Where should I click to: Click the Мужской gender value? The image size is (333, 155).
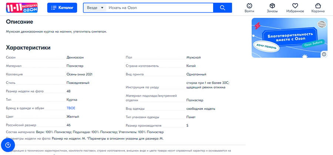[194, 57]
